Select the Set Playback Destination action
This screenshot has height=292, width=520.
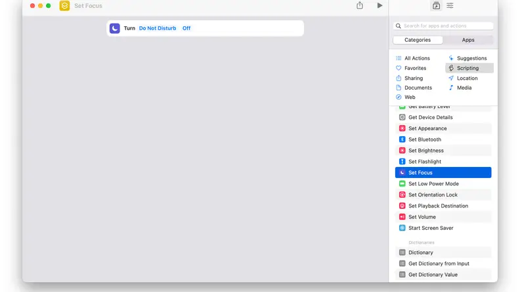pos(443,206)
